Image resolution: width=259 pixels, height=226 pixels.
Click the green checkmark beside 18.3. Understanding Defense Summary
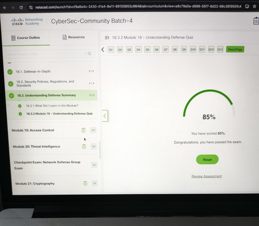11,95
